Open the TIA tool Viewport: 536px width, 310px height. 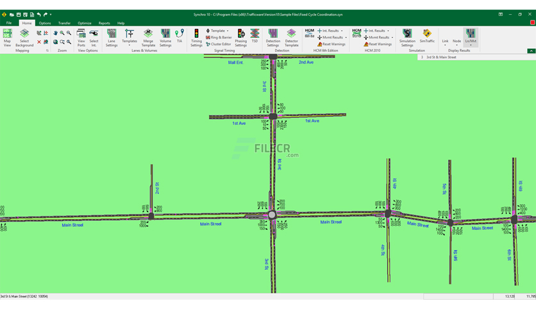180,35
